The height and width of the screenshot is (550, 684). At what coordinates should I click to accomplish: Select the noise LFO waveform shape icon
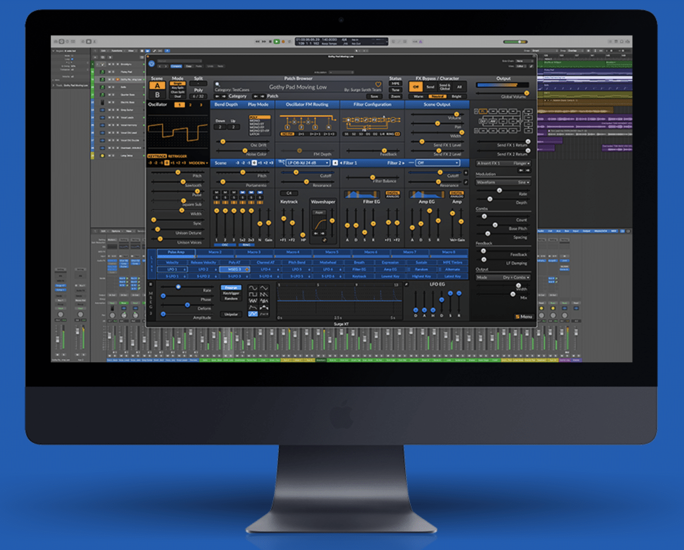pos(253,301)
